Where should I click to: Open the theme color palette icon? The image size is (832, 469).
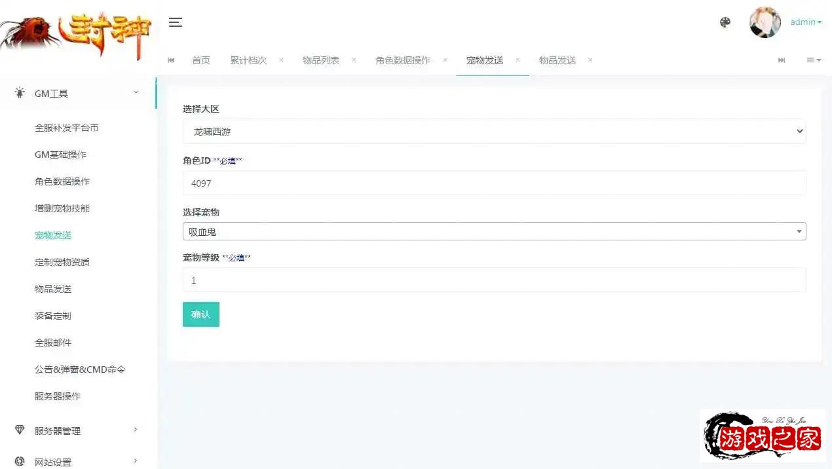(x=725, y=22)
